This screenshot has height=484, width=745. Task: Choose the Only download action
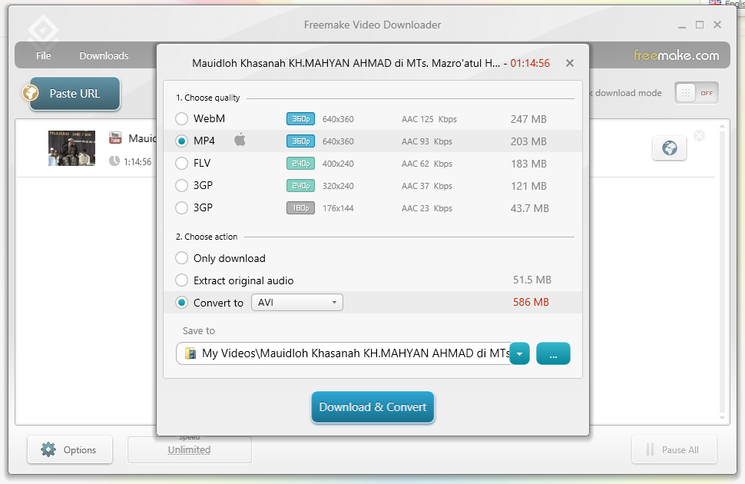[x=181, y=257]
